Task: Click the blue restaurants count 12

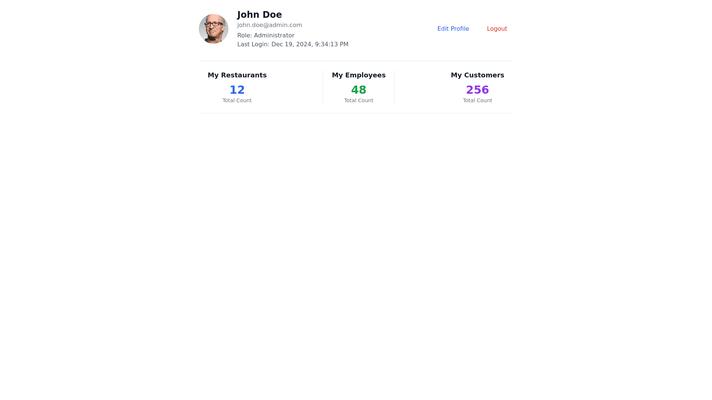Action: pyautogui.click(x=237, y=90)
